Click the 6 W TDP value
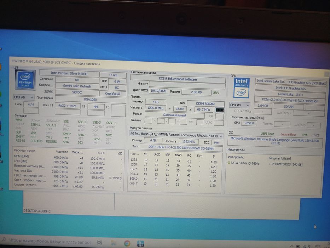 coord(117,81)
